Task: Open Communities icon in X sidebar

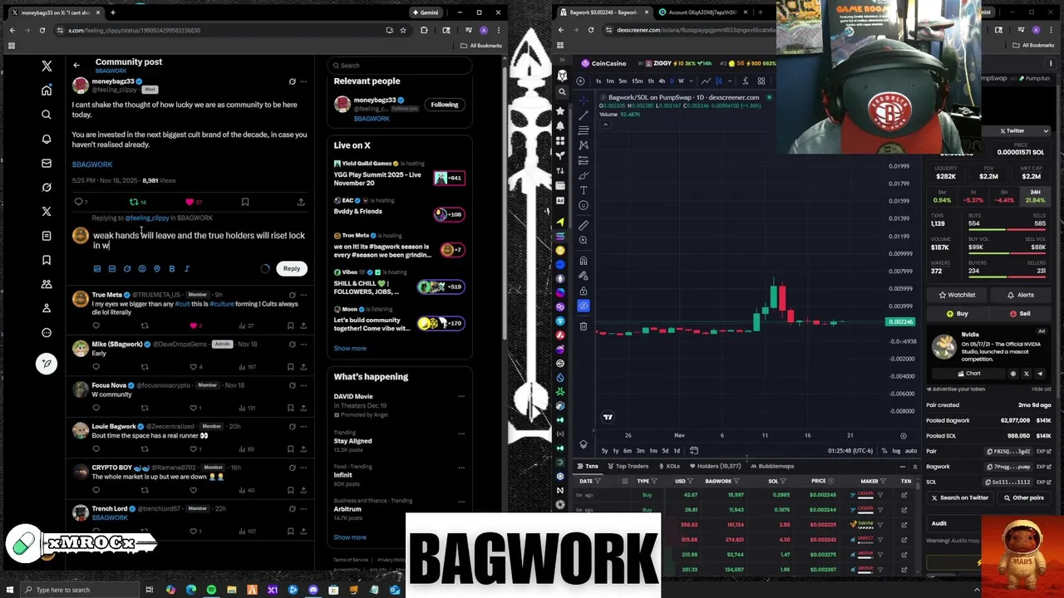Action: click(47, 284)
